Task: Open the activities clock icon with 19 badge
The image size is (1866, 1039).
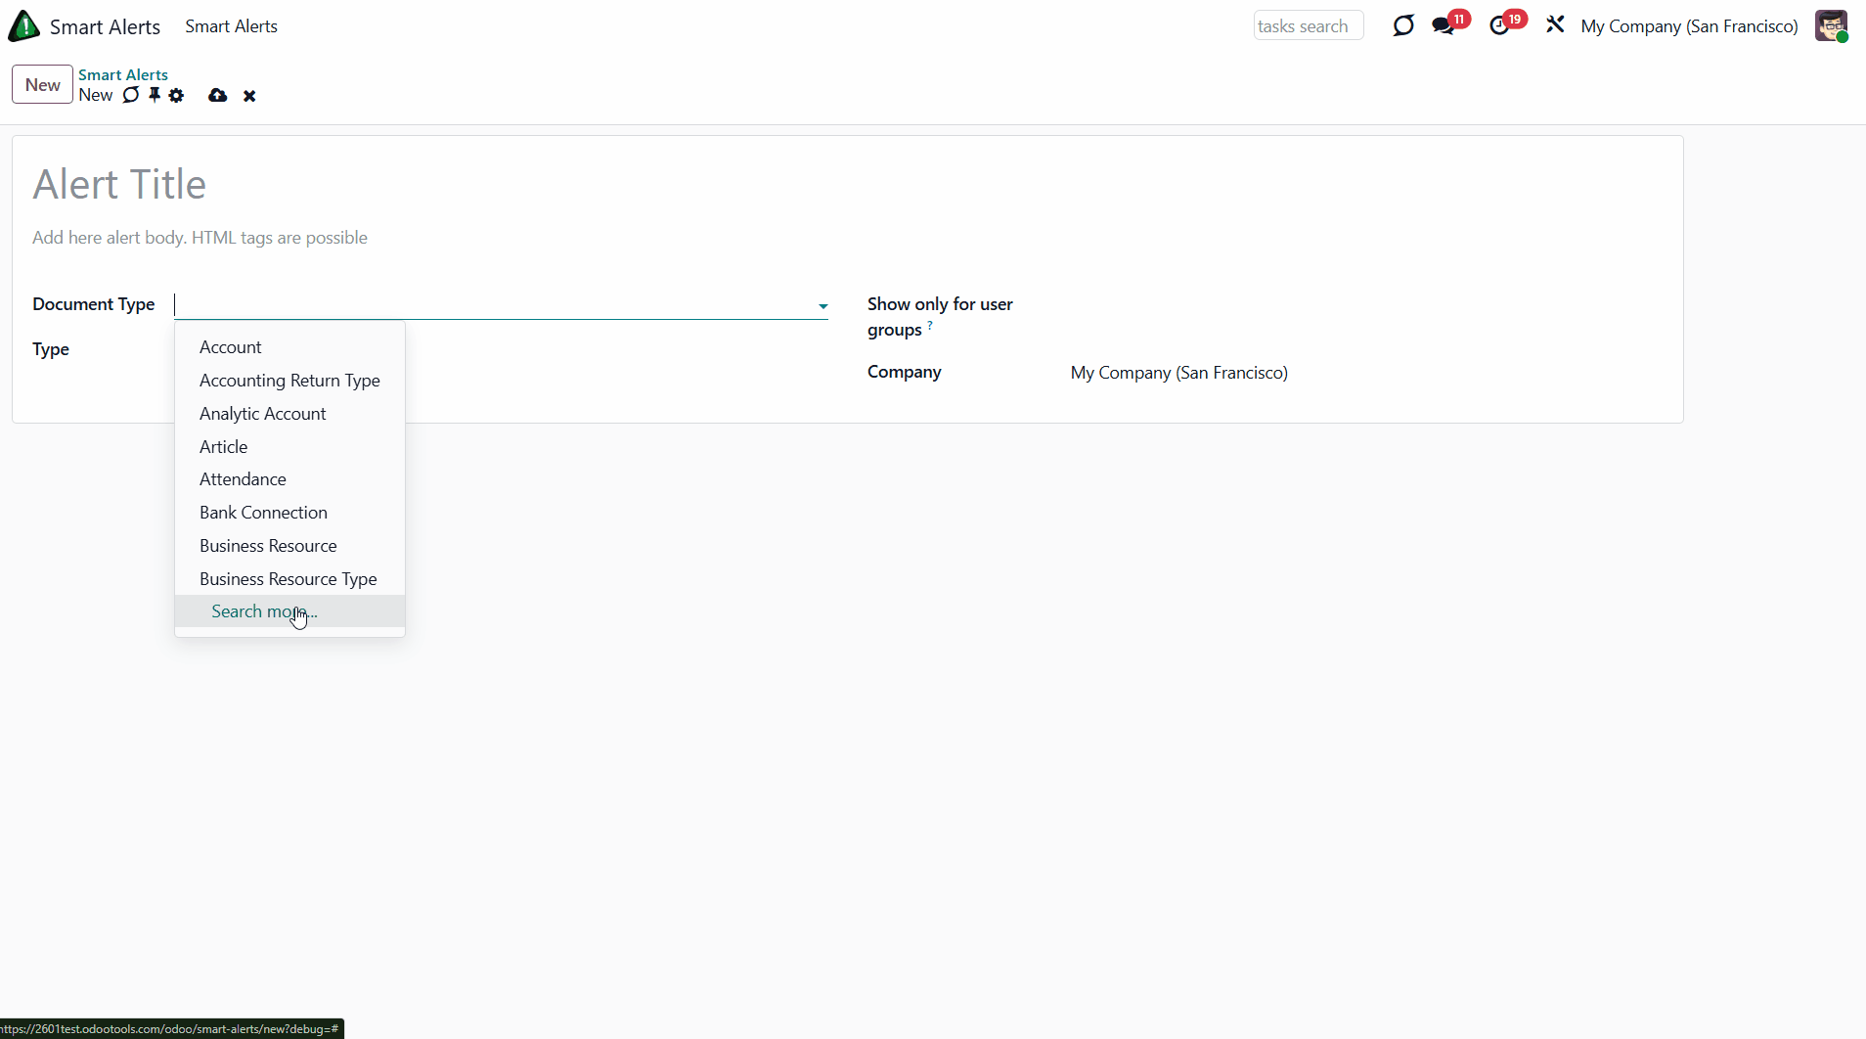Action: (x=1499, y=26)
